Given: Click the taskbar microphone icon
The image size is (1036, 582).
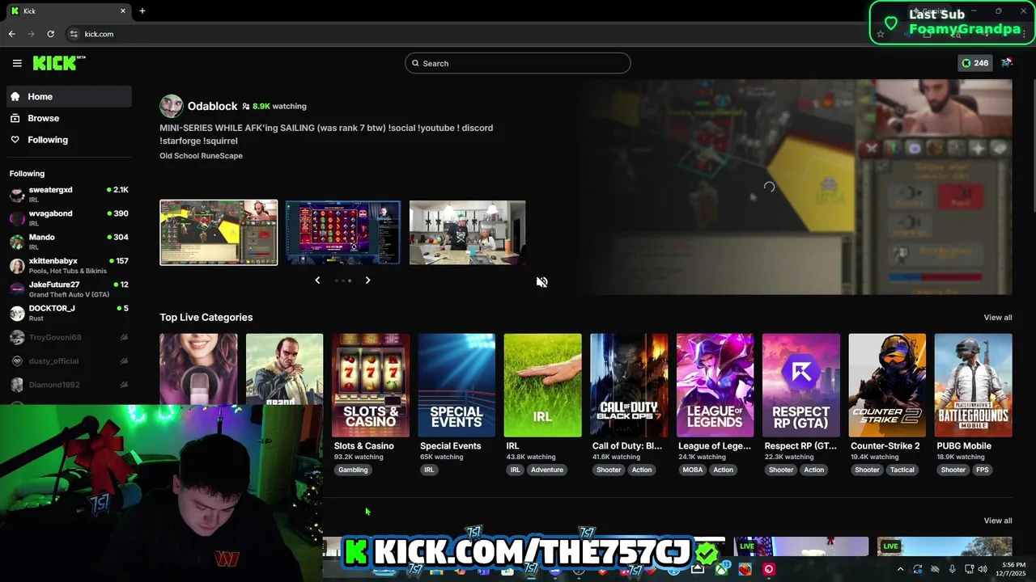Looking at the screenshot, I should (x=952, y=569).
